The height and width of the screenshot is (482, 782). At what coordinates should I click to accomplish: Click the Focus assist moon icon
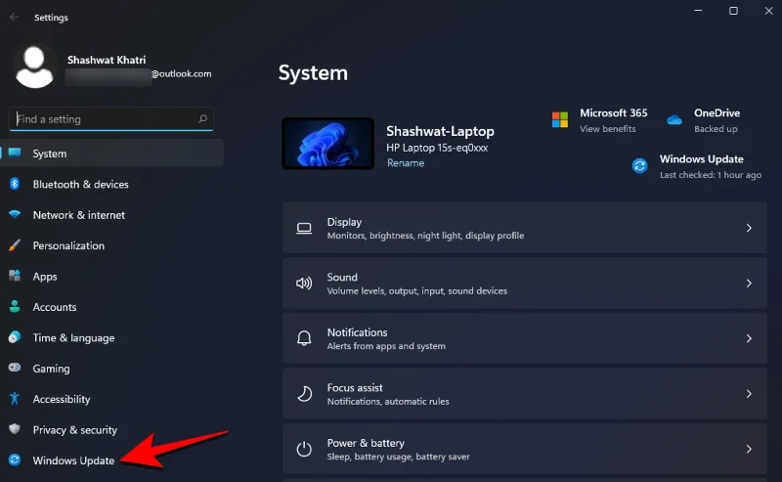point(304,394)
